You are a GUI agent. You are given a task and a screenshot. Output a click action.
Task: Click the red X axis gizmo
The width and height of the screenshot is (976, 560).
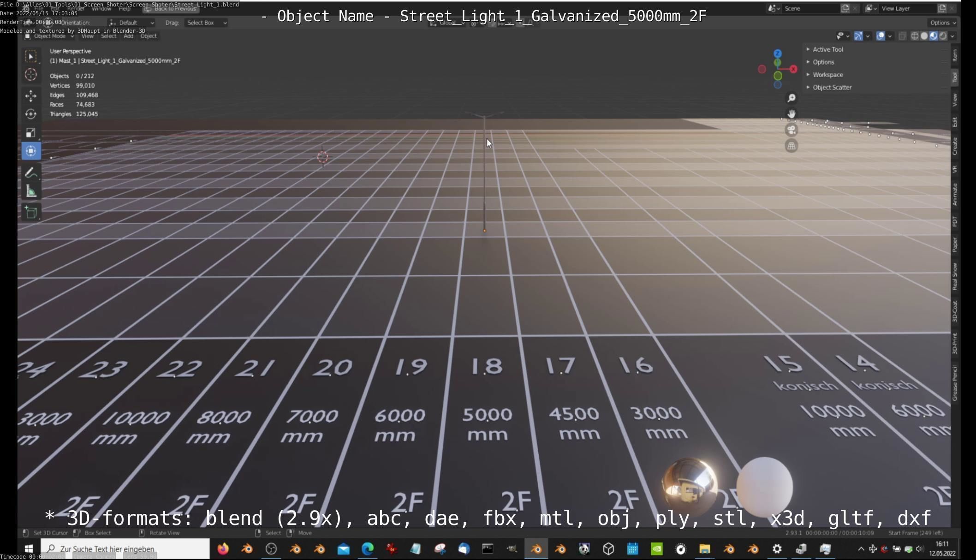[x=793, y=69]
